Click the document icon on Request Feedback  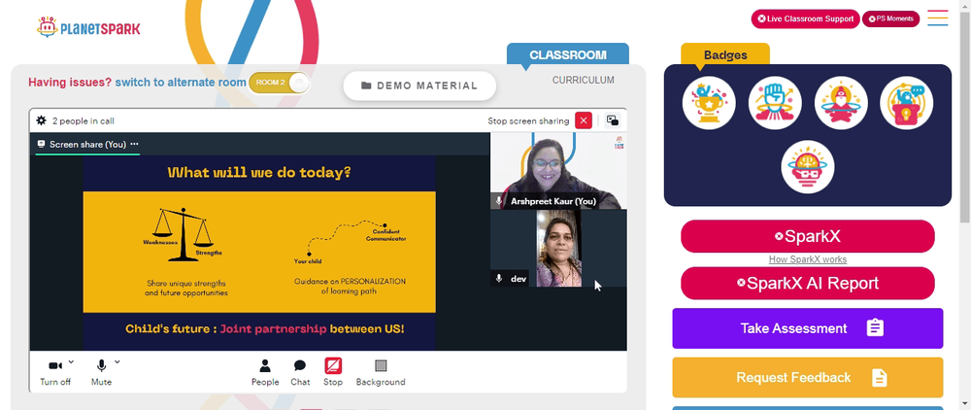[x=880, y=377]
